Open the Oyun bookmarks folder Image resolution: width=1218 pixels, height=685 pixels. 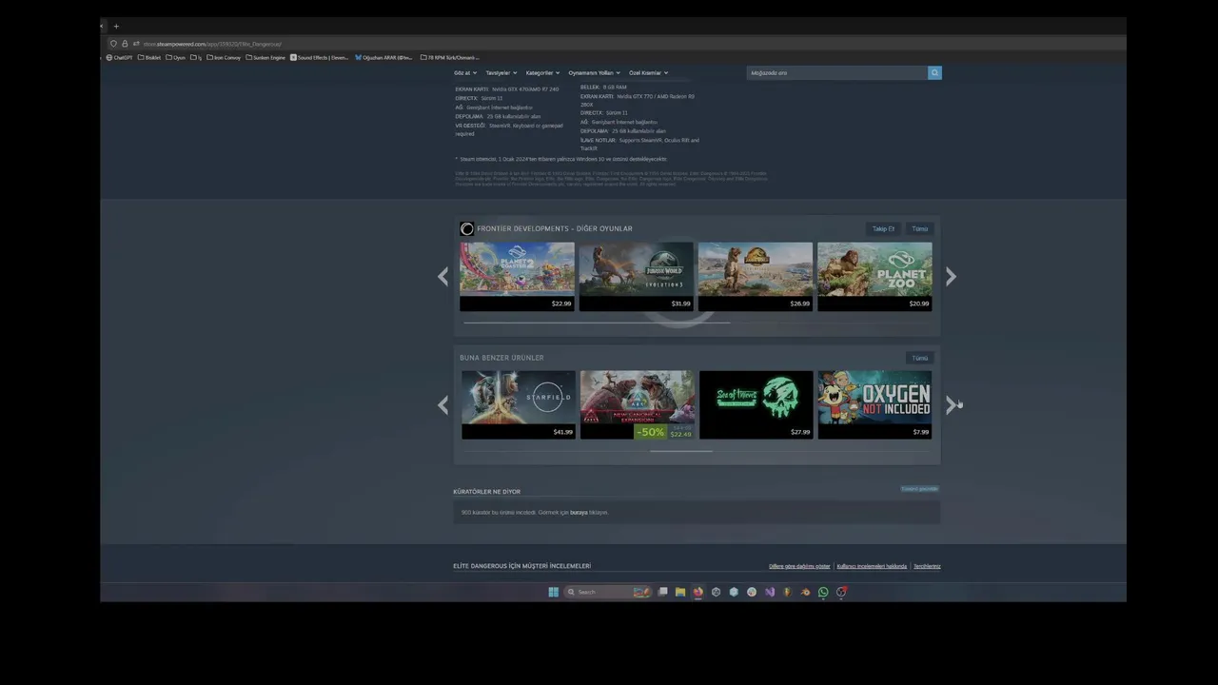(x=174, y=57)
